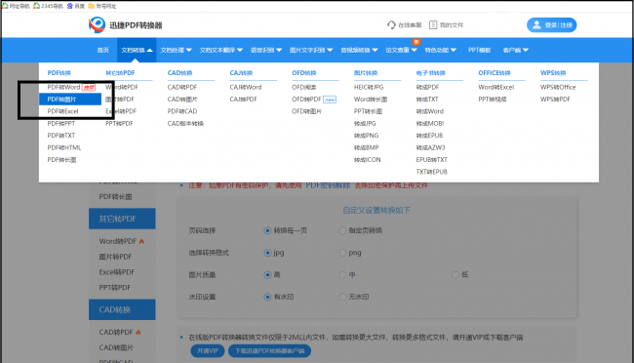Image resolution: width=634 pixels, height=363 pixels.
Task: Open PPT转PDF in left sidebar
Action: [x=115, y=287]
